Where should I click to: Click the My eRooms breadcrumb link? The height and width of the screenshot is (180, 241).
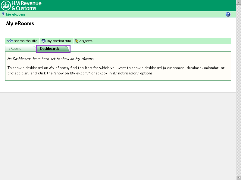[15, 14]
